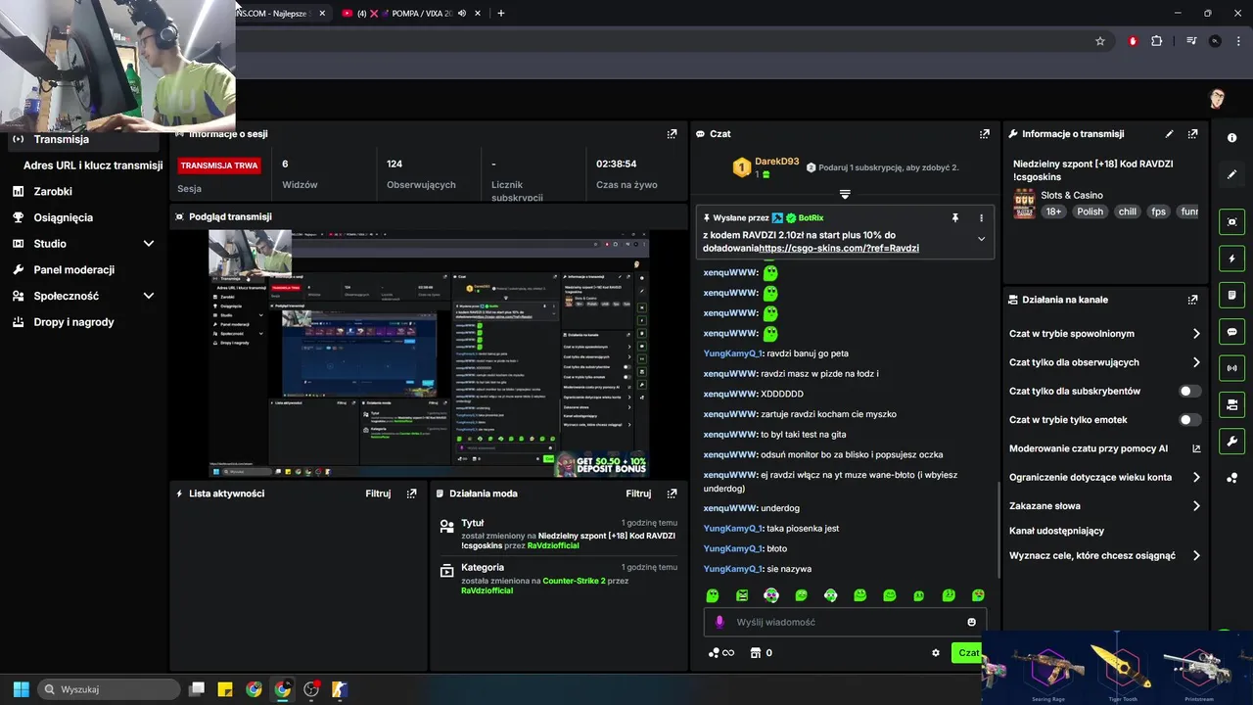Click the wrench icon in right toolbar
The image size is (1253, 705).
pos(1232,442)
